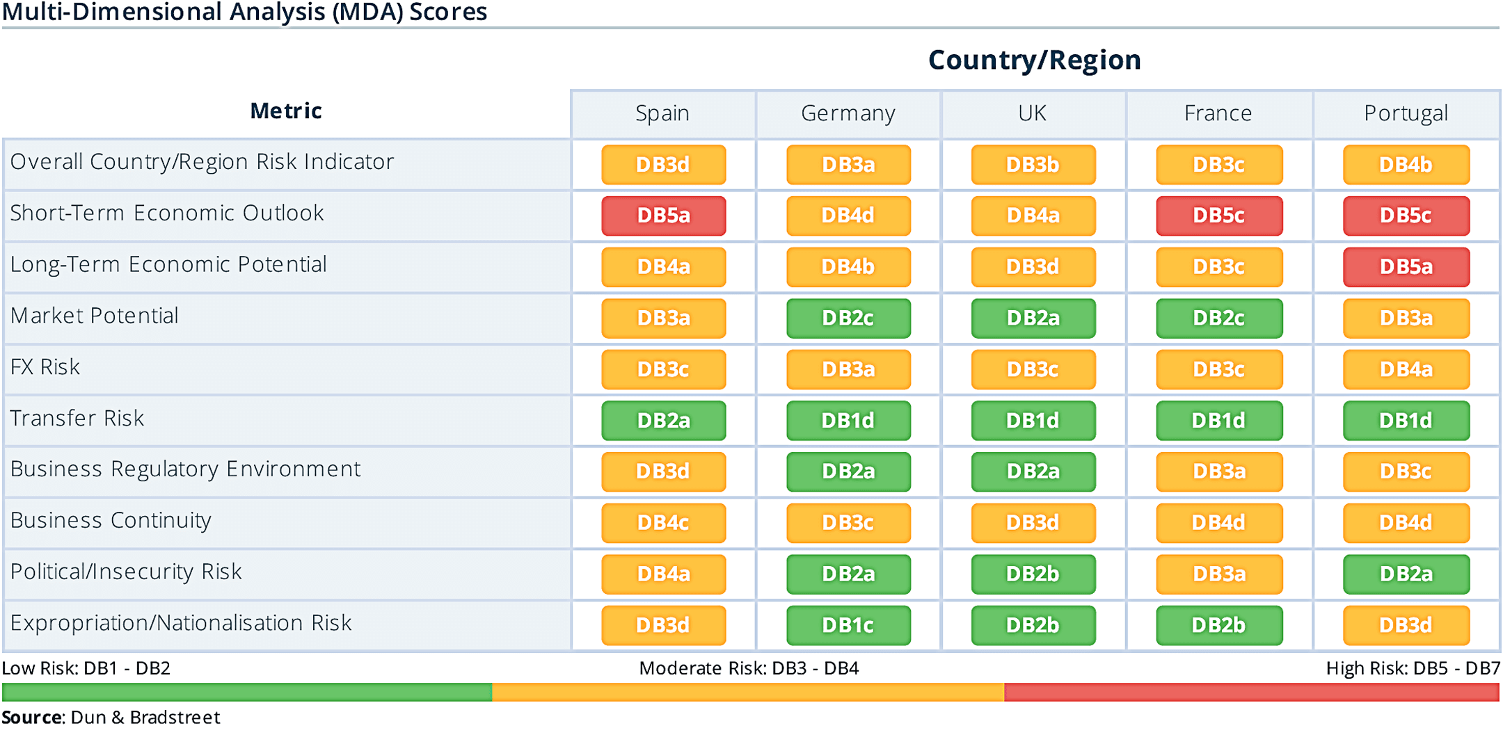
Task: Click the Low Risk: DB1 - DB2 label
Action: (86, 668)
